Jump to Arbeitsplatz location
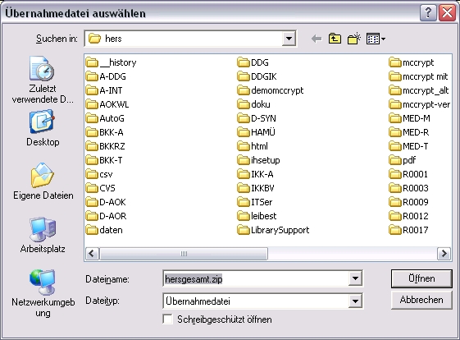 tap(43, 235)
